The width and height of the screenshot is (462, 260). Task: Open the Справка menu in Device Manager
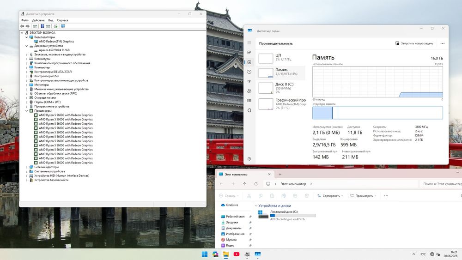click(62, 20)
